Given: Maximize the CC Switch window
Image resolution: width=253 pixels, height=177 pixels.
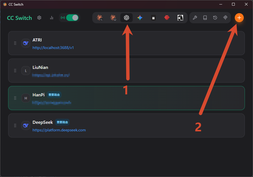Looking at the screenshot, I should pyautogui.click(x=233, y=4).
